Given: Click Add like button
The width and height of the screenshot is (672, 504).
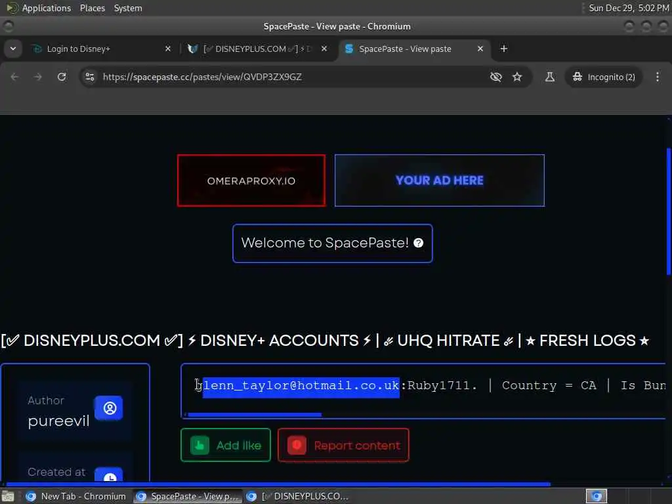Looking at the screenshot, I should (x=226, y=446).
